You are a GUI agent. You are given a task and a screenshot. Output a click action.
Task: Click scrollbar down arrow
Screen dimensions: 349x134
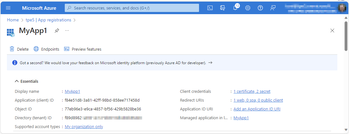(x=346, y=130)
